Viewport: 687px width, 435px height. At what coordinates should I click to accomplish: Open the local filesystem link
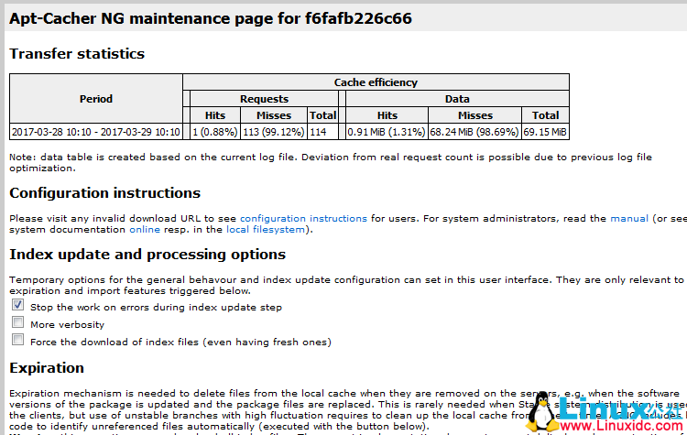pos(265,230)
